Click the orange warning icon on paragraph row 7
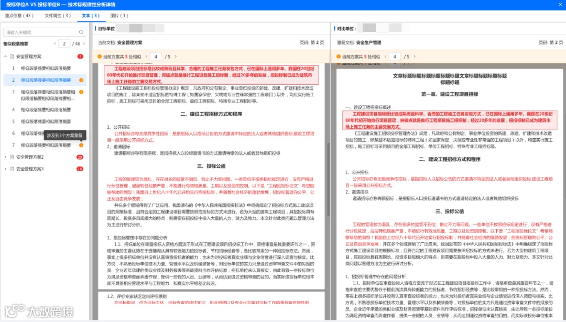 81,146
